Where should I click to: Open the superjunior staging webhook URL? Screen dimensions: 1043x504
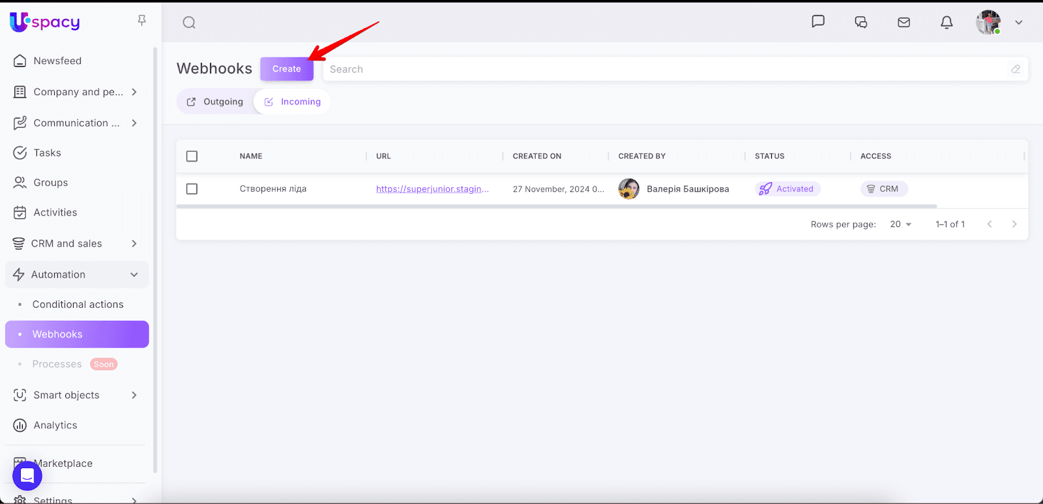click(x=432, y=189)
